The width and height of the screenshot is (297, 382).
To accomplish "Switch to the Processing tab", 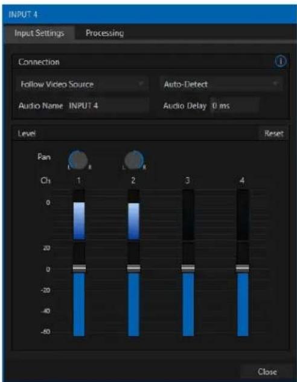I will (x=104, y=33).
